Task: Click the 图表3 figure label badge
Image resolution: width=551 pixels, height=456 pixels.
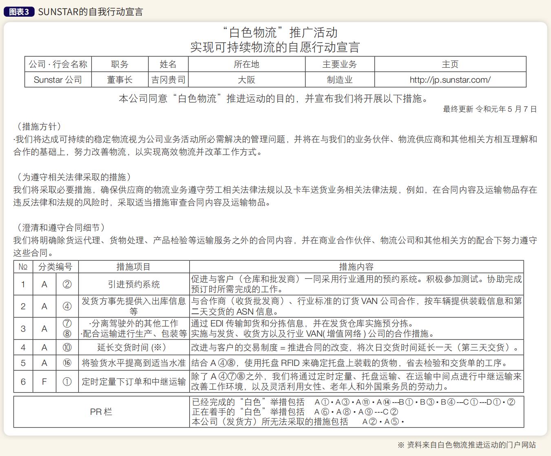Action: point(19,12)
